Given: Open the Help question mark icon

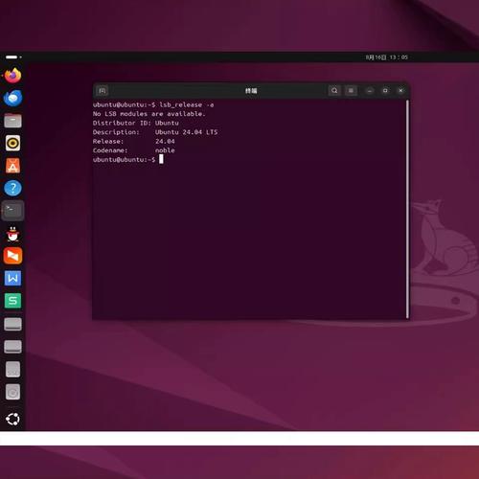Looking at the screenshot, I should pyautogui.click(x=12, y=188).
